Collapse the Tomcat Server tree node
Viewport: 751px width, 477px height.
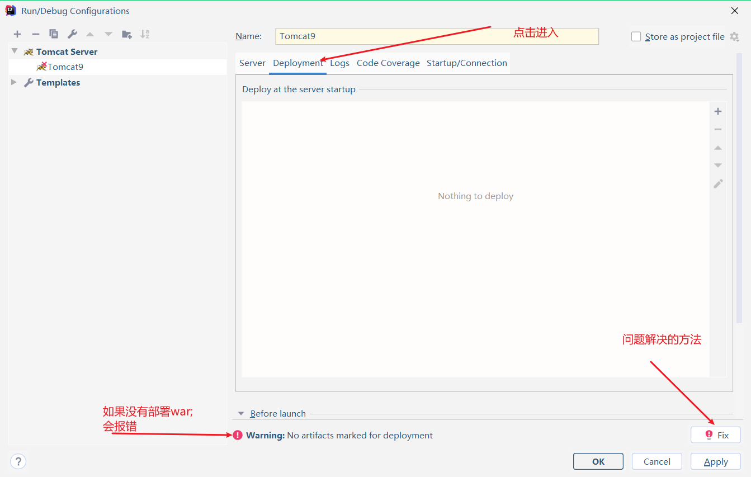click(x=15, y=51)
